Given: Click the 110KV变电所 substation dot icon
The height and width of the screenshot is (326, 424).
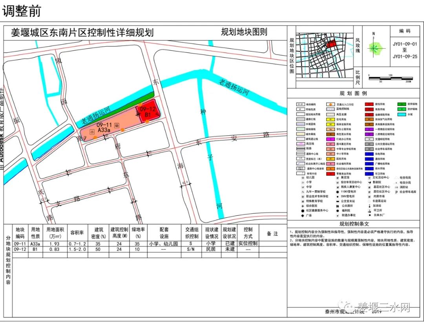Looking at the screenshot, I should point(338,192).
